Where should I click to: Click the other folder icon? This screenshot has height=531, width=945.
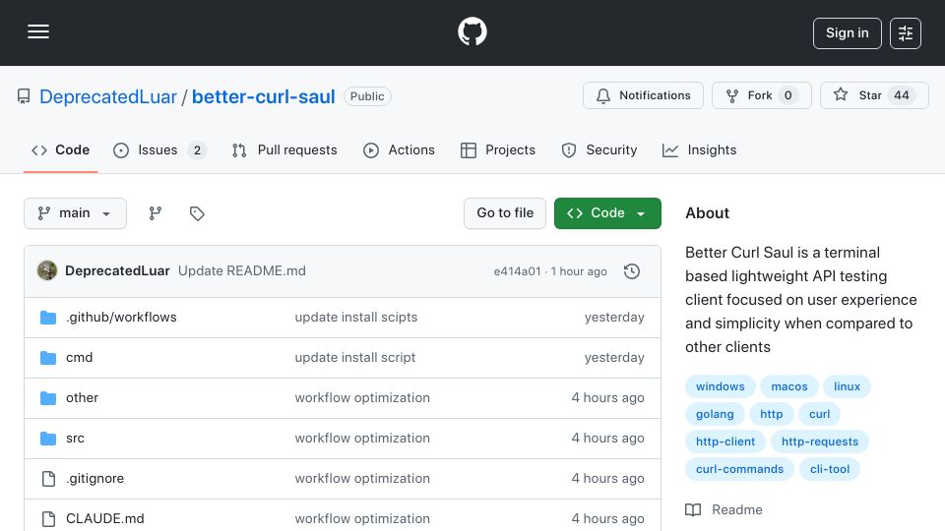[48, 398]
